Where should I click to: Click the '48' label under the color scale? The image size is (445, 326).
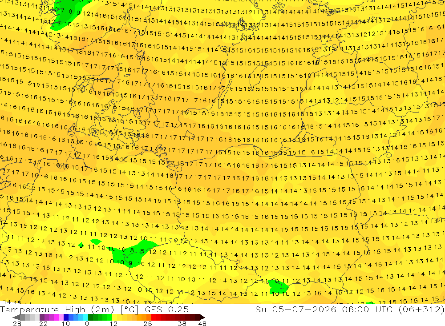[202, 324]
